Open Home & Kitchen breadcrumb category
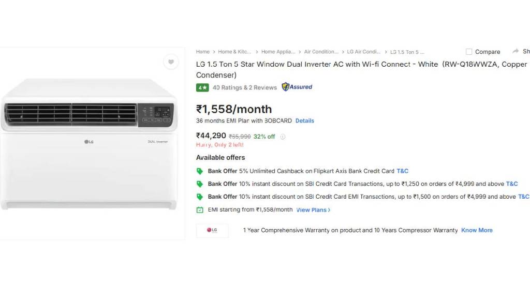Screen dimensions: 530x298 234,52
